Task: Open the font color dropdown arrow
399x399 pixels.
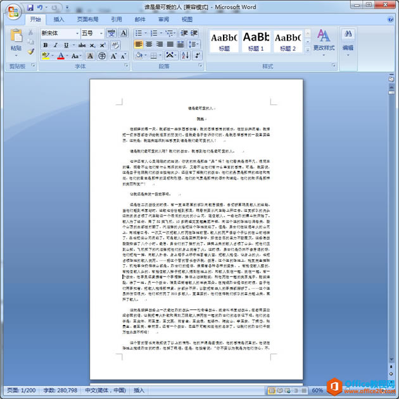Action: (x=67, y=56)
